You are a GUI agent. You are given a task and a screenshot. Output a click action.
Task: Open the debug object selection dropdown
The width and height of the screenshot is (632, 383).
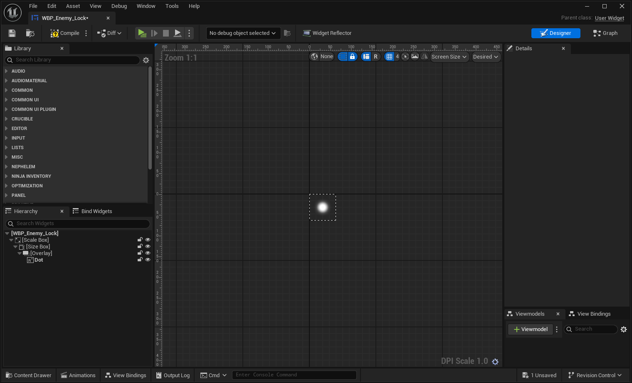pos(243,33)
